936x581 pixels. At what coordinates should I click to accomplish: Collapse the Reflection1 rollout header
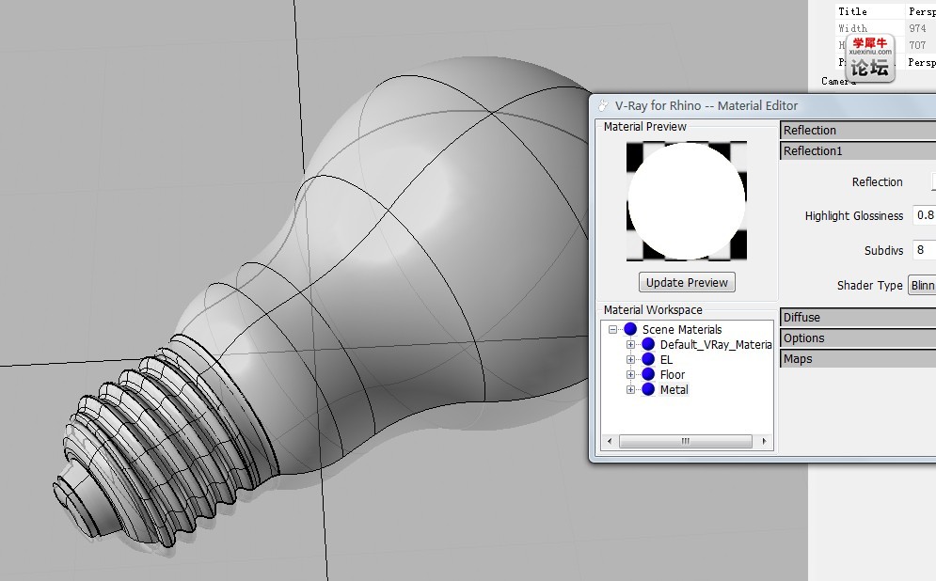(x=858, y=151)
